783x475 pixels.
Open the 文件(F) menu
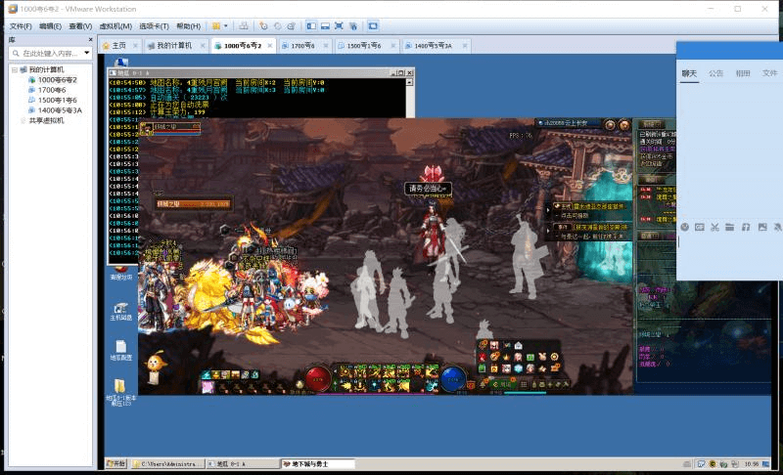click(21, 26)
